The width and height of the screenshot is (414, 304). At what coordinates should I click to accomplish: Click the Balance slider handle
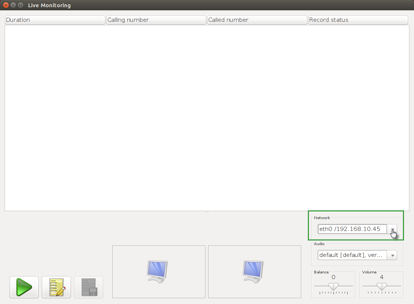pos(333,286)
